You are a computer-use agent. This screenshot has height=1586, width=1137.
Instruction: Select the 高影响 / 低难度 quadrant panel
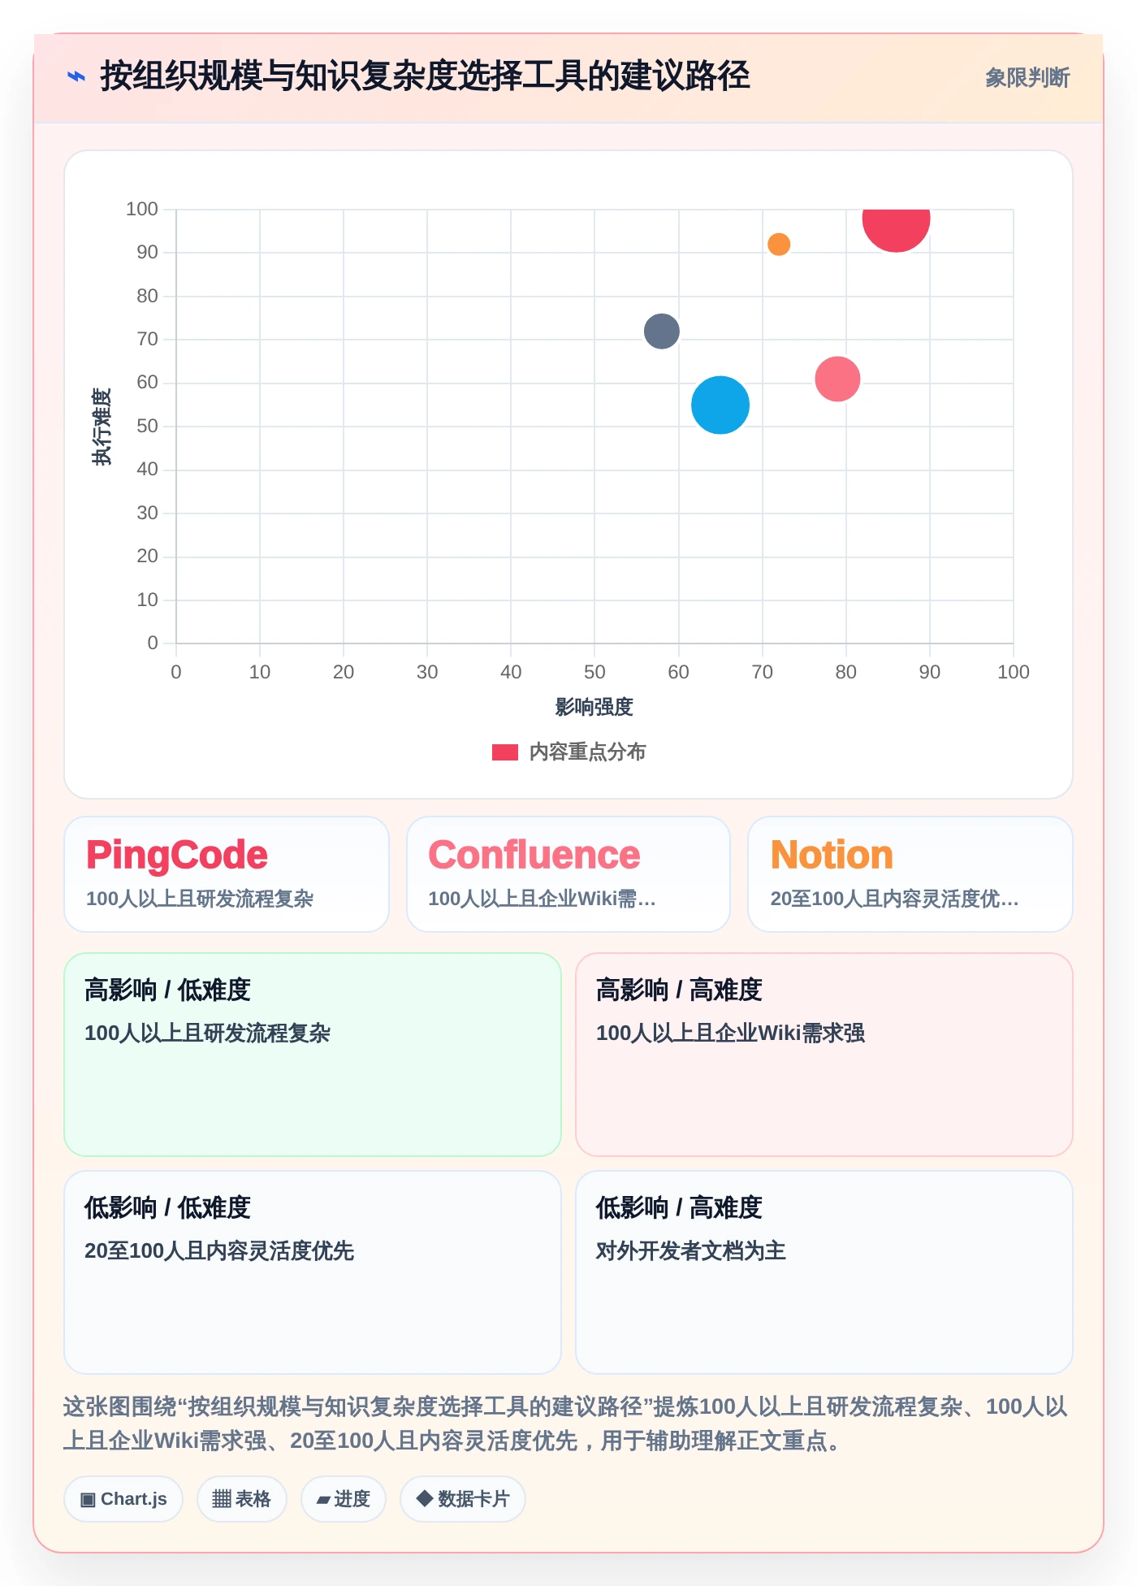[313, 1055]
